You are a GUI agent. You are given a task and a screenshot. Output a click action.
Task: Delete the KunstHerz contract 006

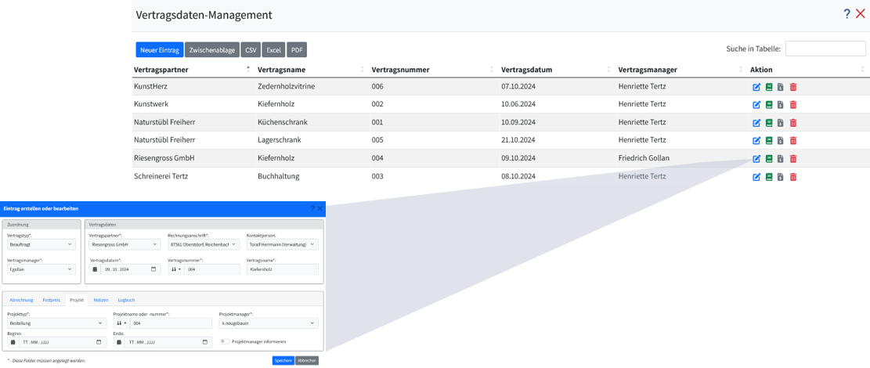tap(793, 87)
